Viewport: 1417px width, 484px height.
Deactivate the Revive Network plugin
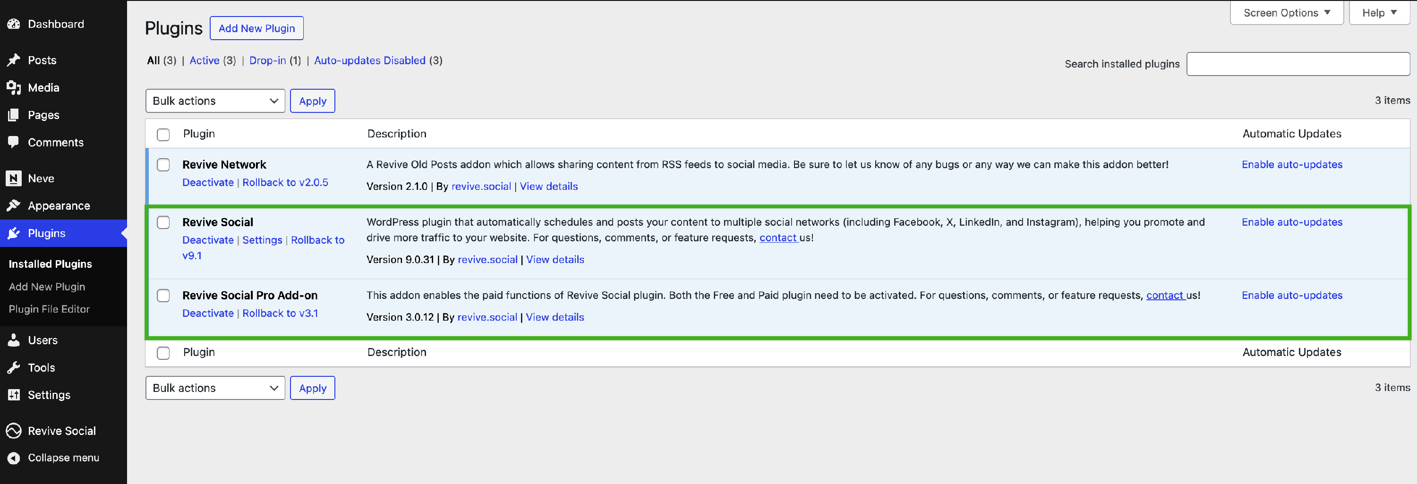tap(208, 183)
